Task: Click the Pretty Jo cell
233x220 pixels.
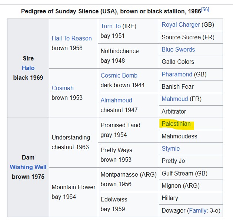Action: point(191,161)
